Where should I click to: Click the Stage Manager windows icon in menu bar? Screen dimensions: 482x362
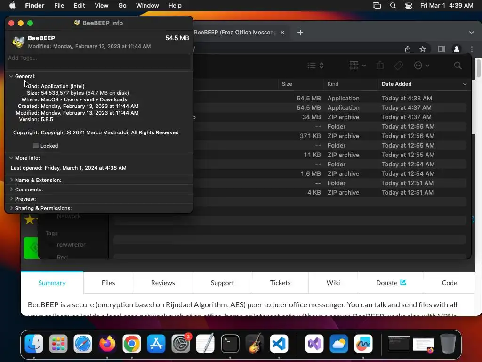pos(377,6)
